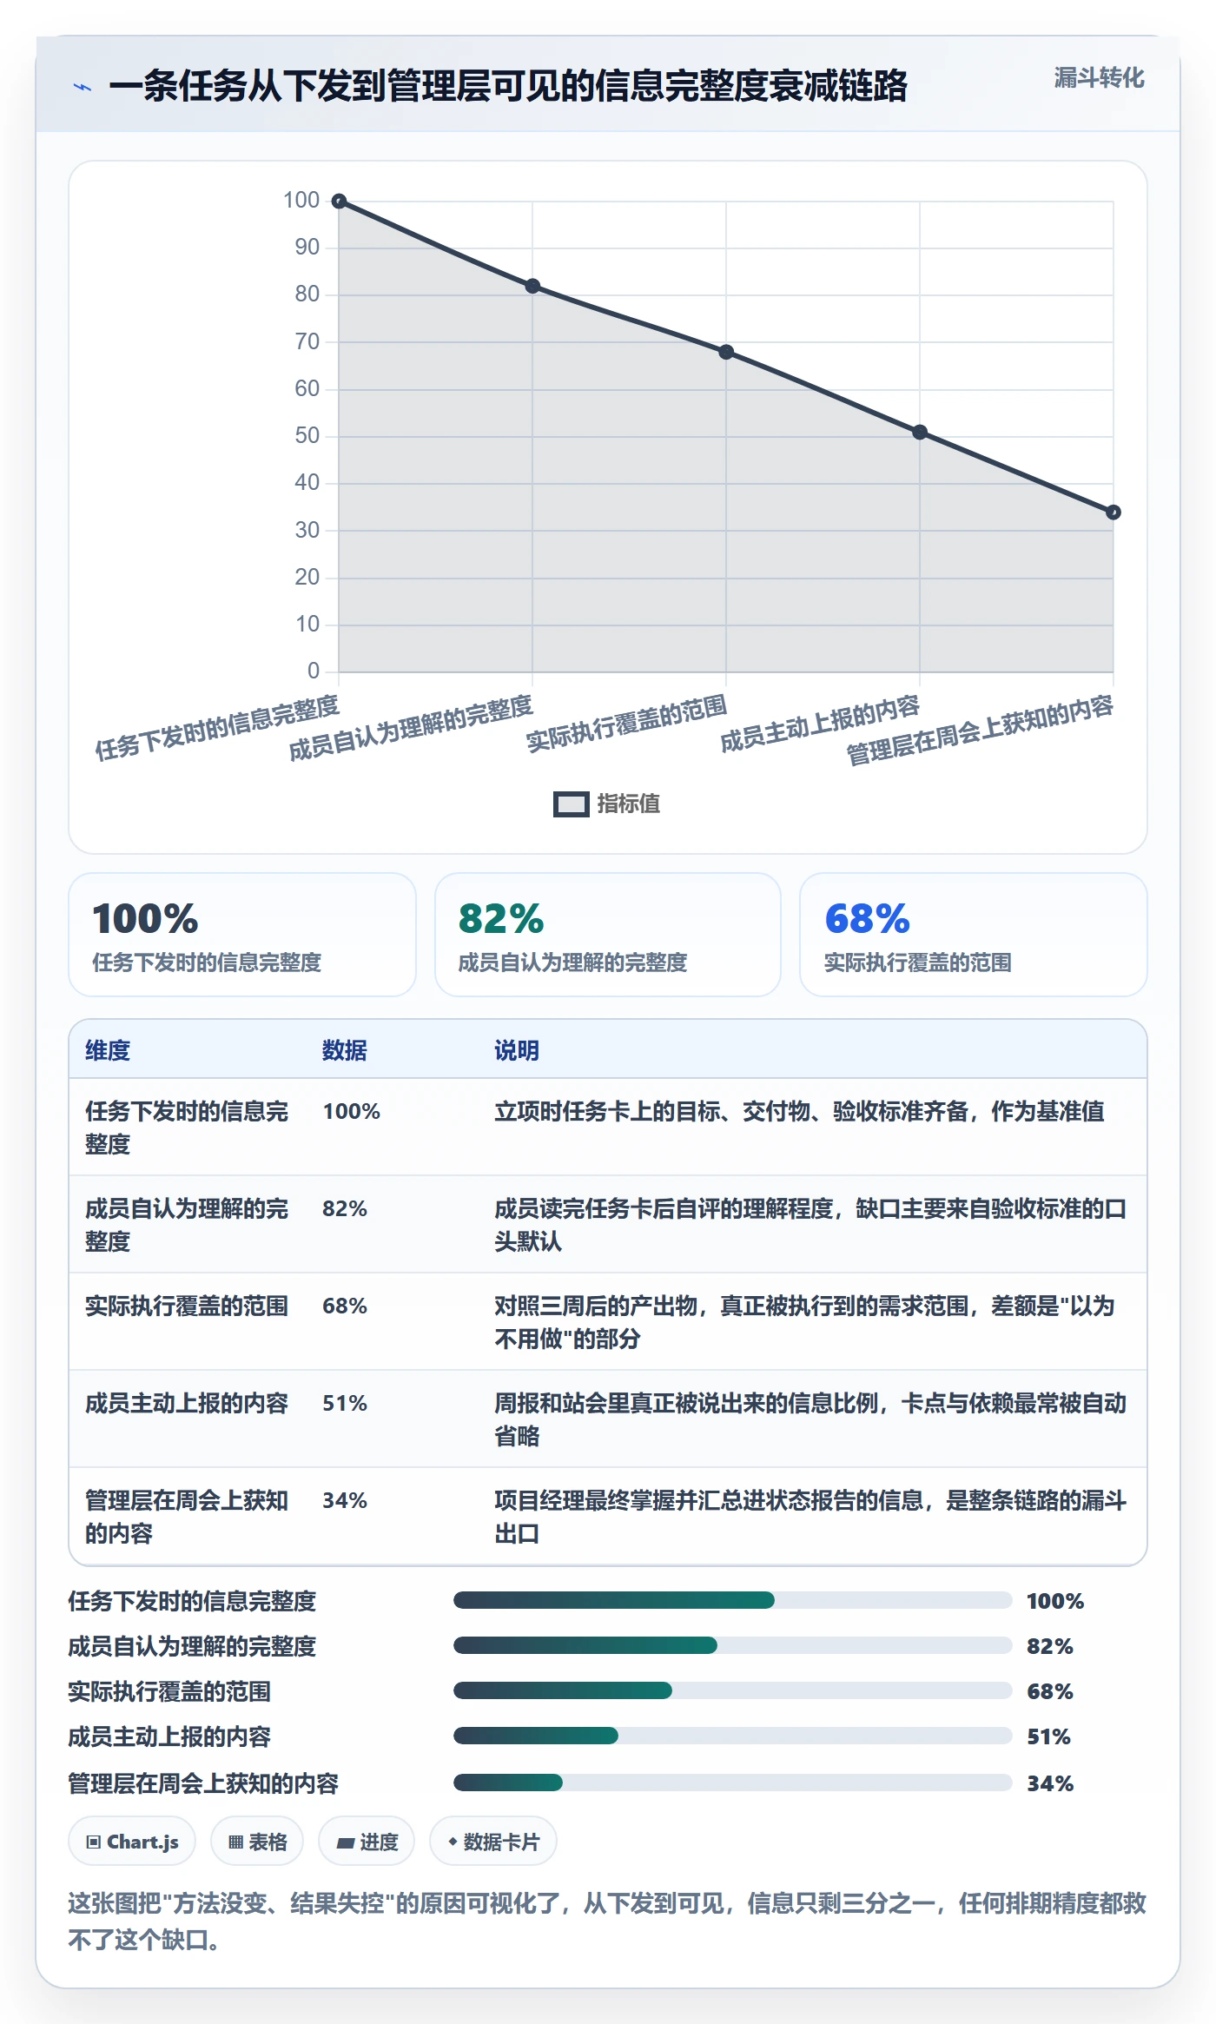
Task: Click the 82% stat card
Action: pos(608,935)
